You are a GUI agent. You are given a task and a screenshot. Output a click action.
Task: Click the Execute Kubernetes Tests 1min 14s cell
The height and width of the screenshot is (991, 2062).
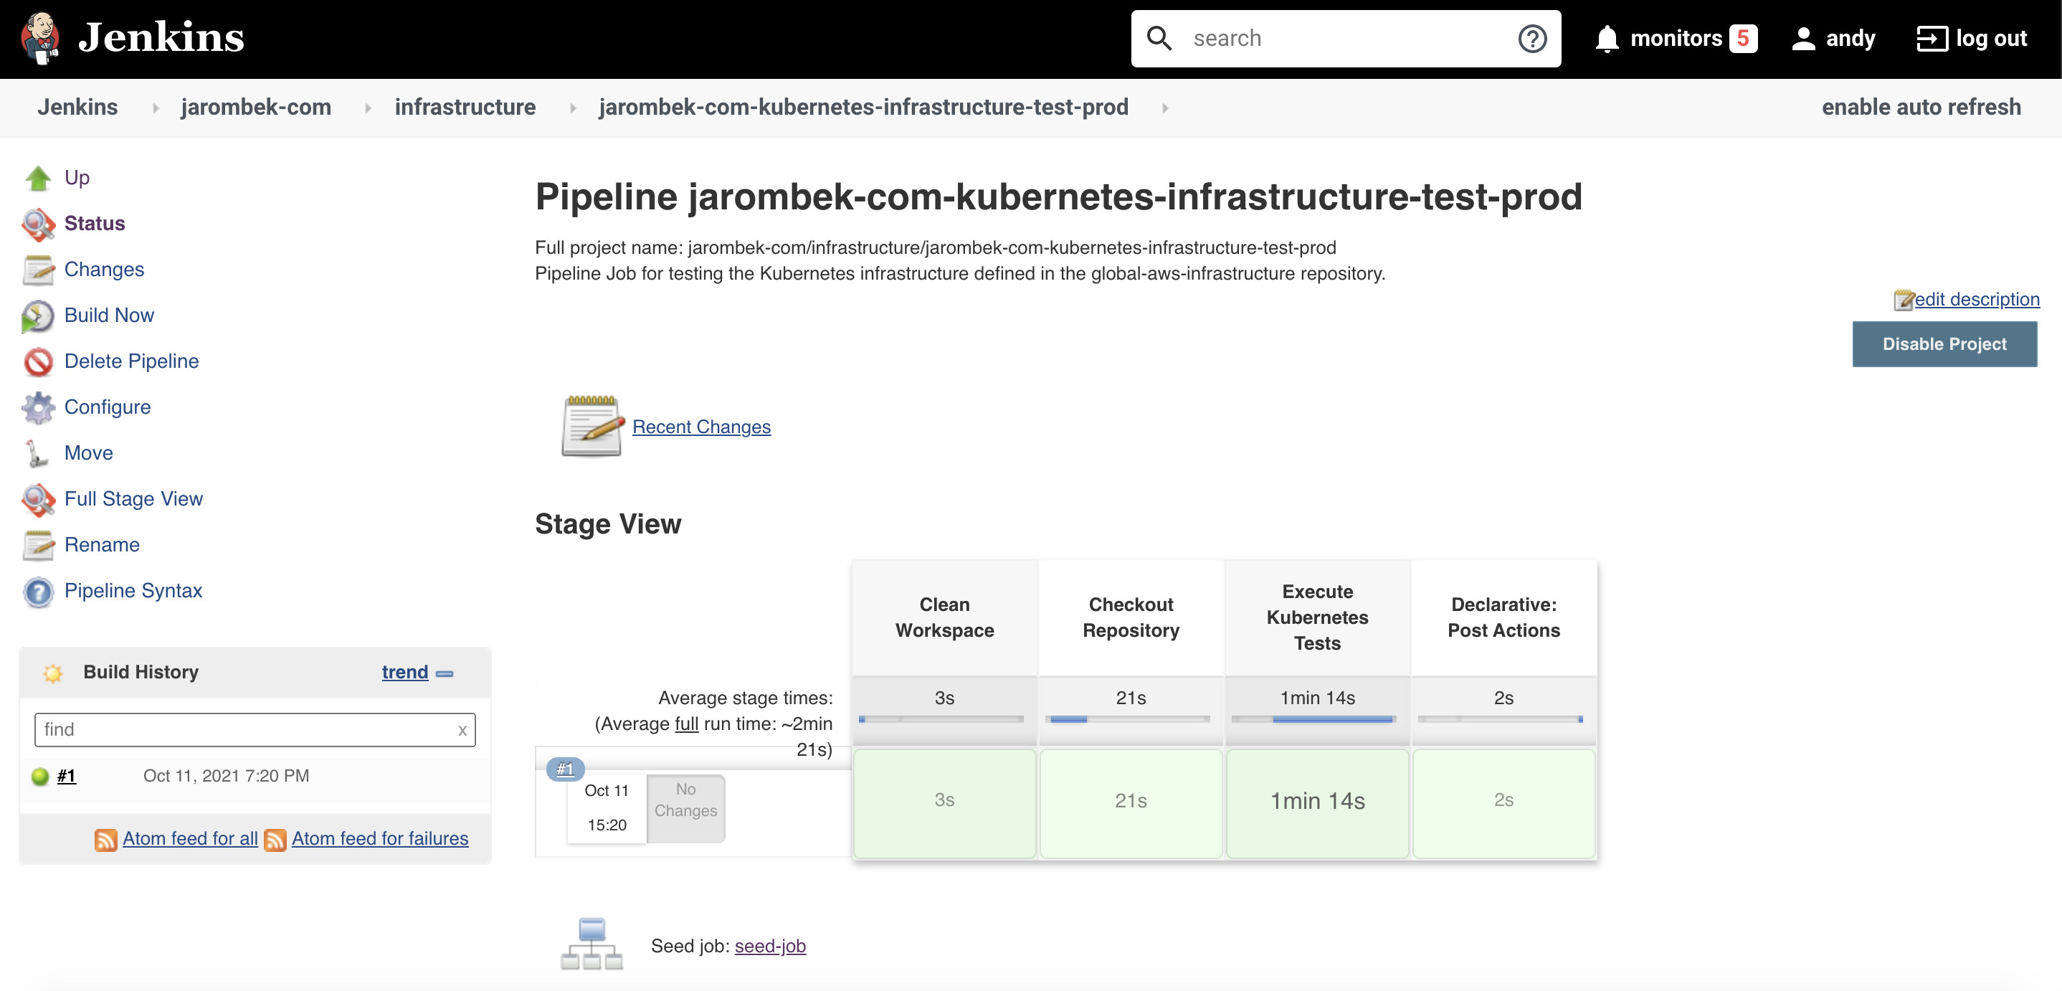[x=1317, y=802]
